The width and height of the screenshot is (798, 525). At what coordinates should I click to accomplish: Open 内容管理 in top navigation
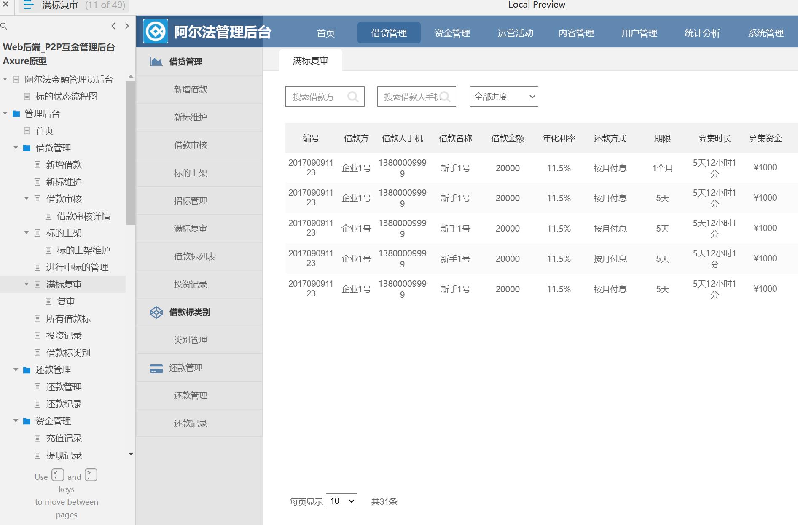[576, 33]
